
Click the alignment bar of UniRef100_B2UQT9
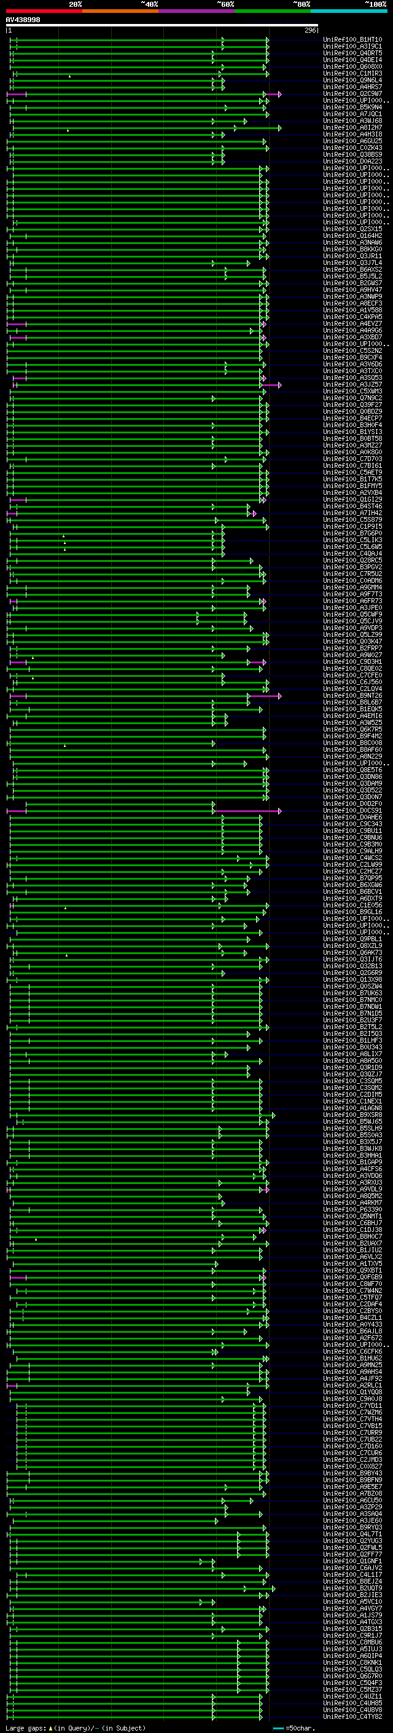(x=141, y=1589)
